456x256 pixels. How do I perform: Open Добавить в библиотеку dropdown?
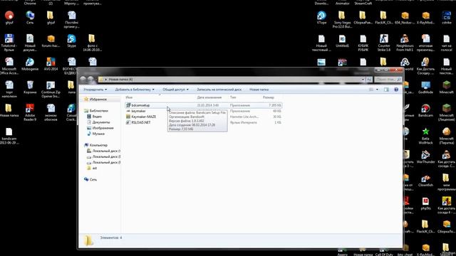click(x=135, y=90)
